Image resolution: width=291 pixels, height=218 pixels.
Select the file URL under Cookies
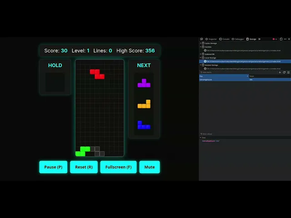(x=244, y=50)
